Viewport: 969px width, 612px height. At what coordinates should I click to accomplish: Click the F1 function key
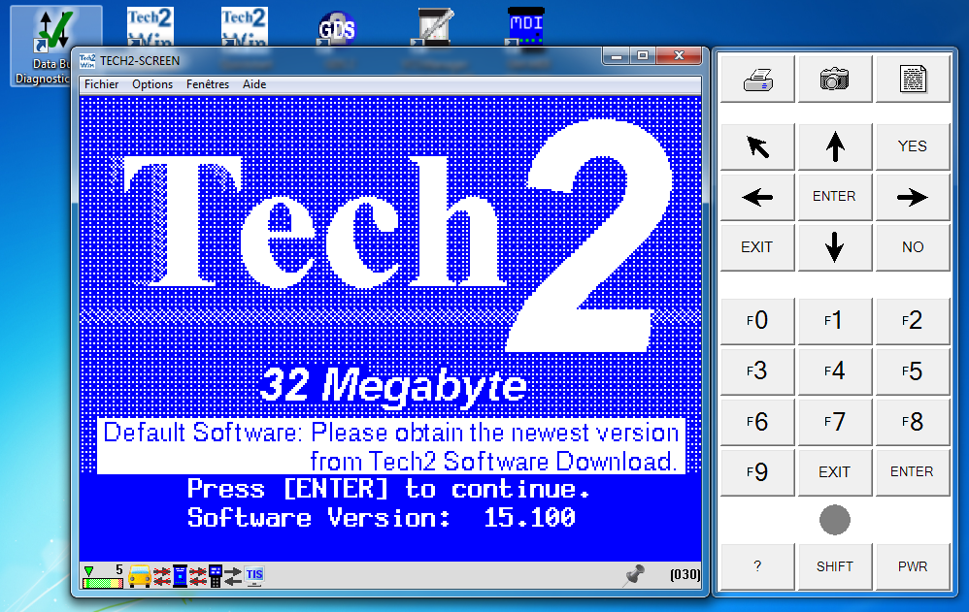tap(835, 321)
